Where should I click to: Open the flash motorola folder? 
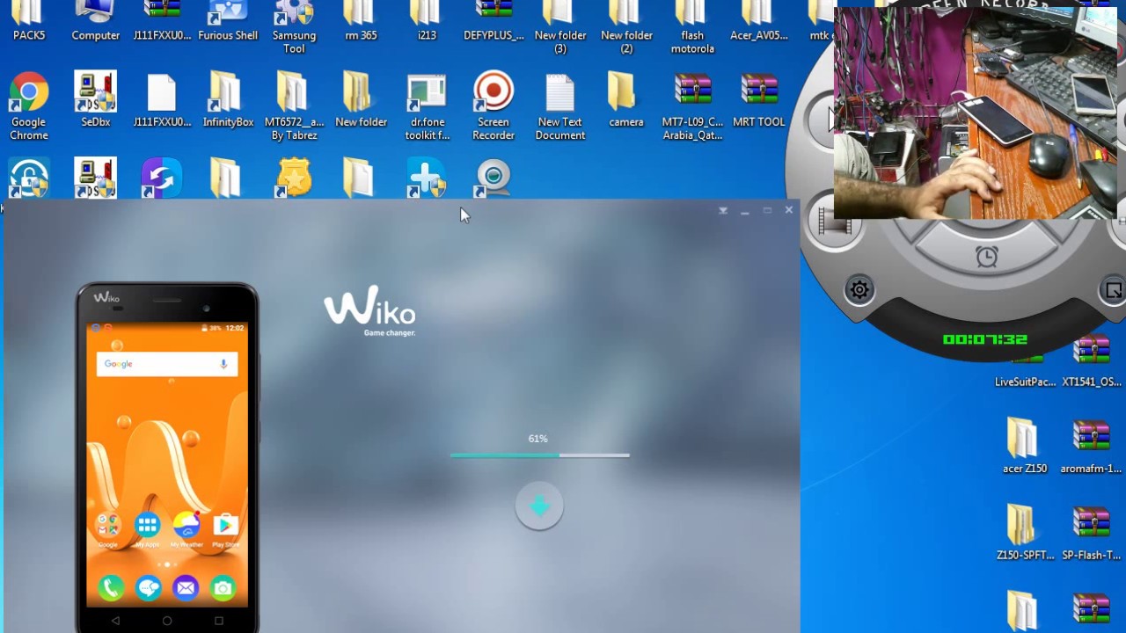[692, 27]
